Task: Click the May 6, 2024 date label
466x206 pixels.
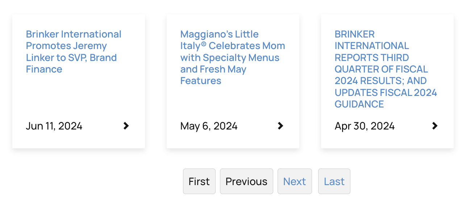Action: [x=209, y=126]
